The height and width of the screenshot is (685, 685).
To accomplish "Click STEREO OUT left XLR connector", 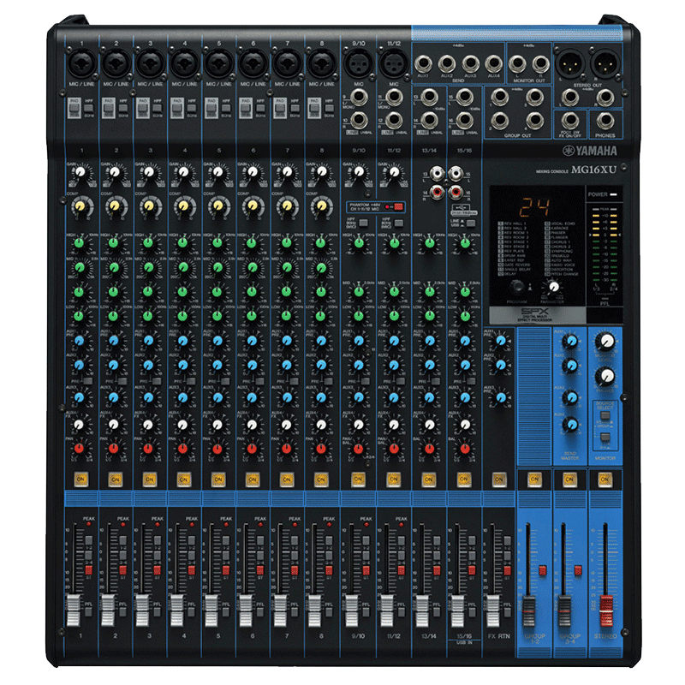I will [x=569, y=63].
